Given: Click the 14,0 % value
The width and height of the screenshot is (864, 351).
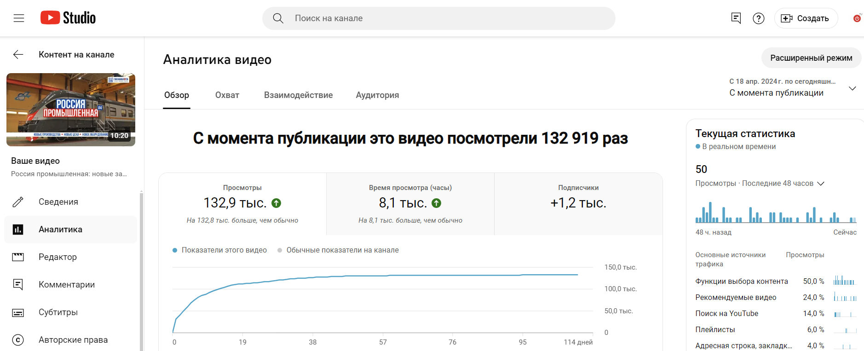Looking at the screenshot, I should (x=813, y=313).
